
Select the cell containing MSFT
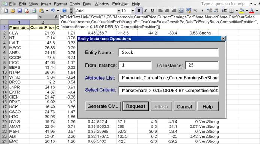19,131
